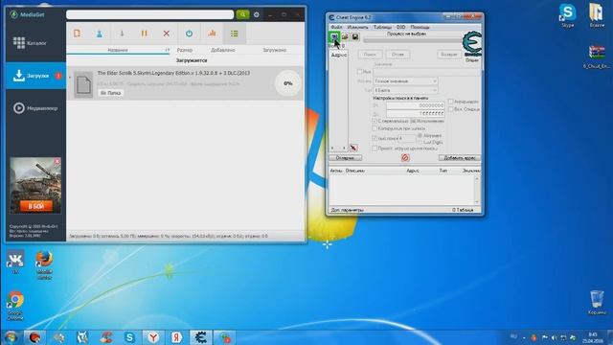The image size is (613, 345).
Task: Click the Возврат button in Cheat Engine
Action: [x=449, y=55]
